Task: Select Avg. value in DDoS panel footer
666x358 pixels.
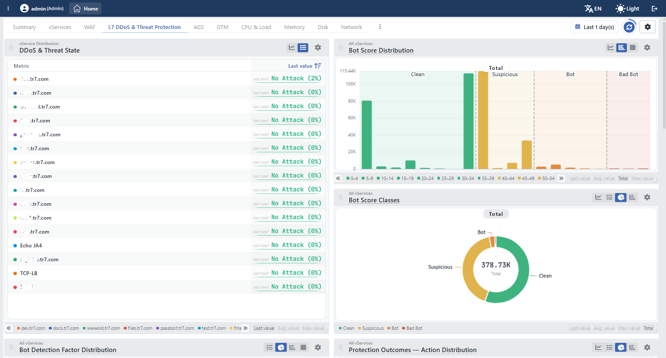Action: point(288,328)
